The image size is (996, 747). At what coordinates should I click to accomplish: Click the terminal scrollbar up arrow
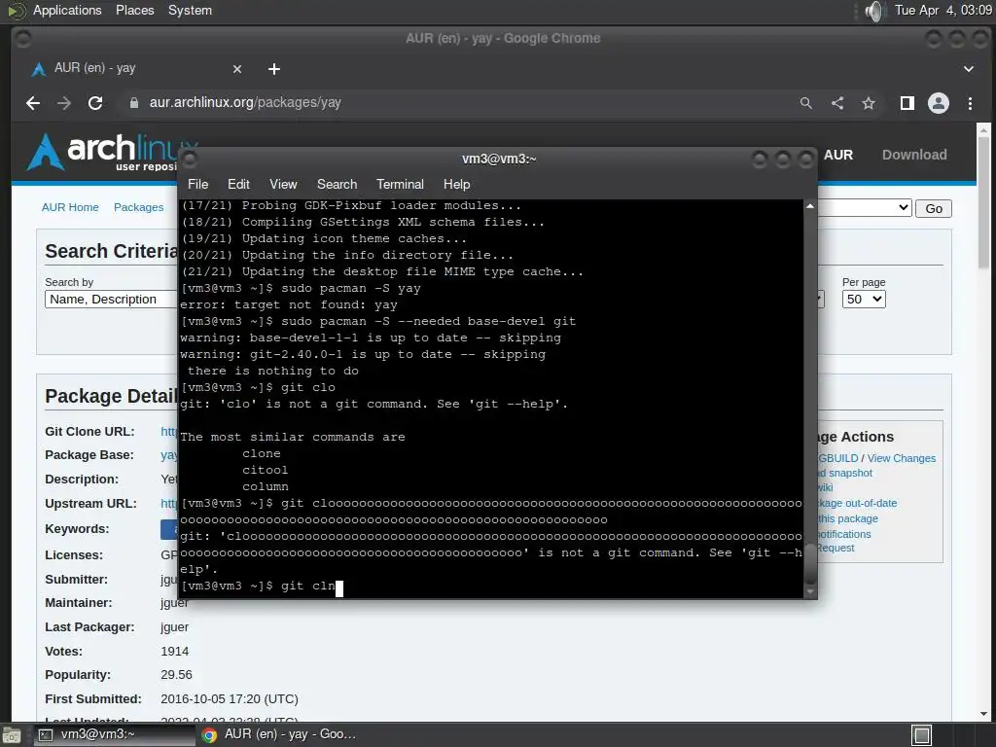pos(810,206)
